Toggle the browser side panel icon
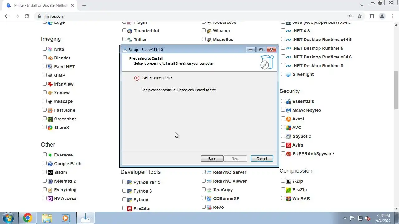The image size is (399, 224). (372, 16)
